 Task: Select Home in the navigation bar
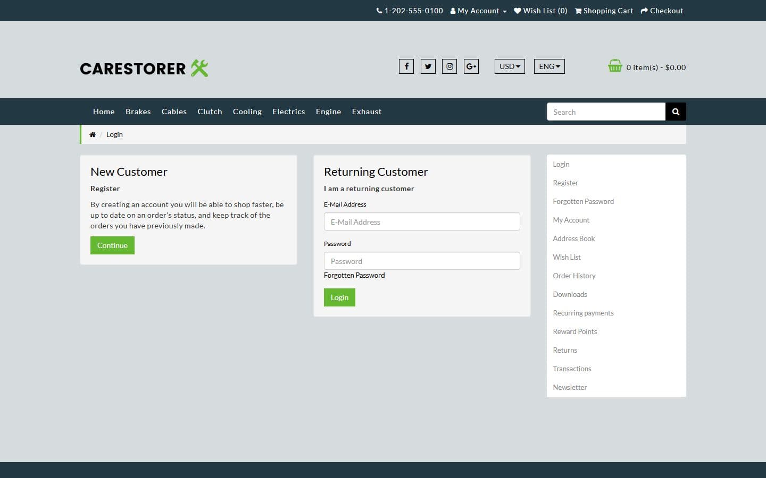point(104,112)
